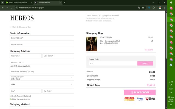Image resolution: width=175 pixels, height=109 pixels.
Task: Click the address bar URL hebeos.com/checkout/onepage/
Action: [x=31, y=8]
